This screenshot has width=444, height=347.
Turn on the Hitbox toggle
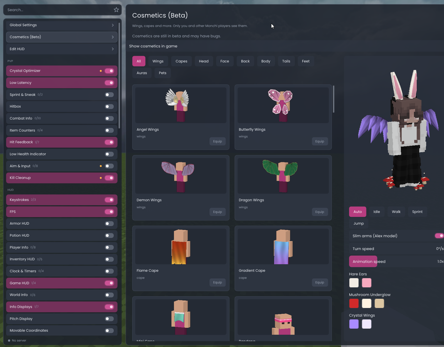109,106
